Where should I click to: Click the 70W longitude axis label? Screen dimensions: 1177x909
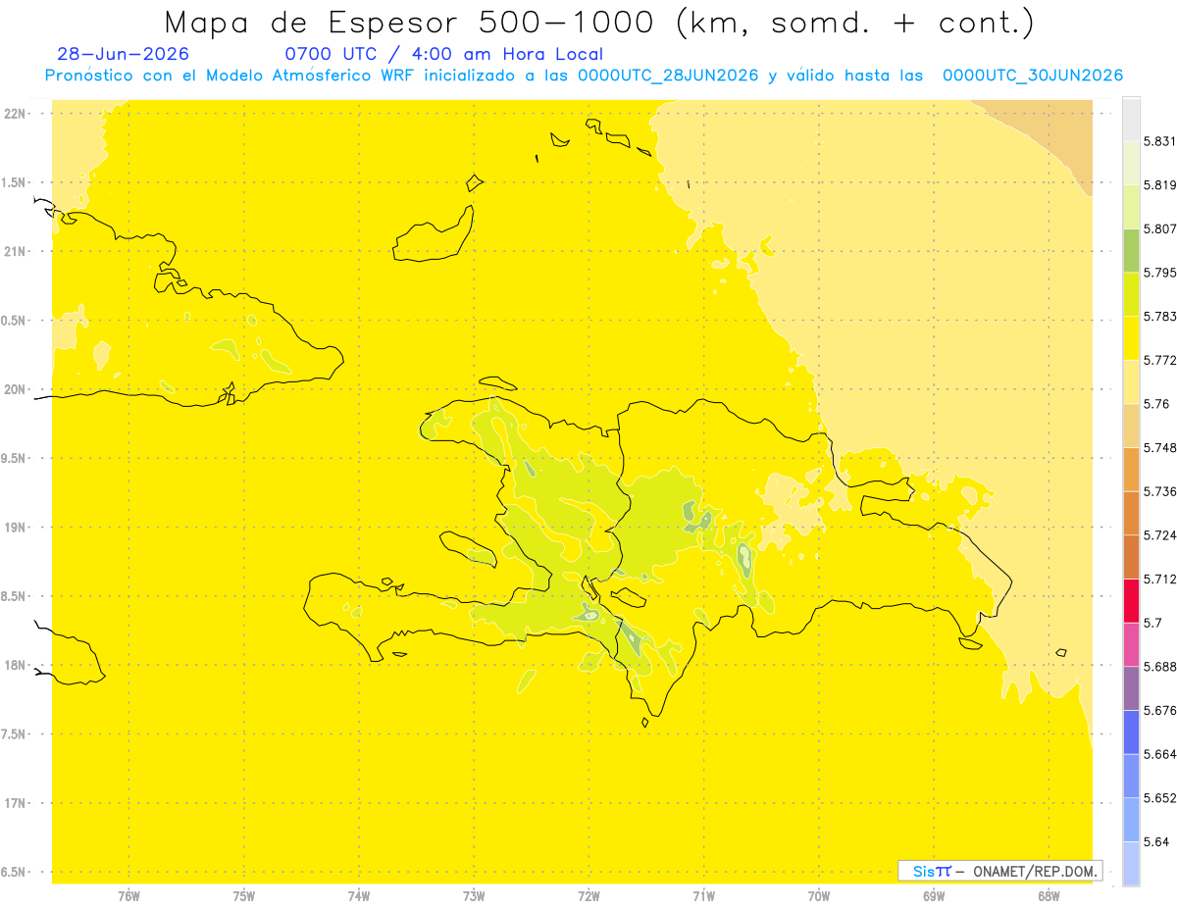(818, 896)
